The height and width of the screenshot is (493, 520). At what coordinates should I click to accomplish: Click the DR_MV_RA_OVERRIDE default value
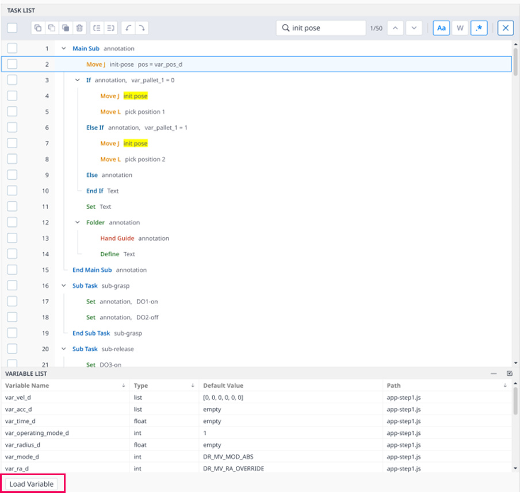[x=234, y=468]
